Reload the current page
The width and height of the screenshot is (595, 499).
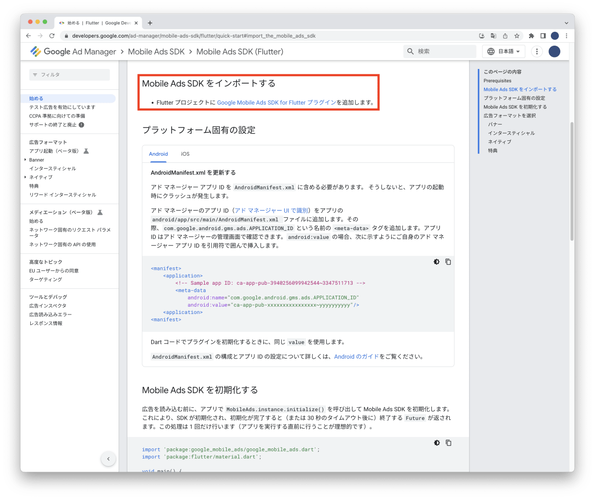click(52, 36)
